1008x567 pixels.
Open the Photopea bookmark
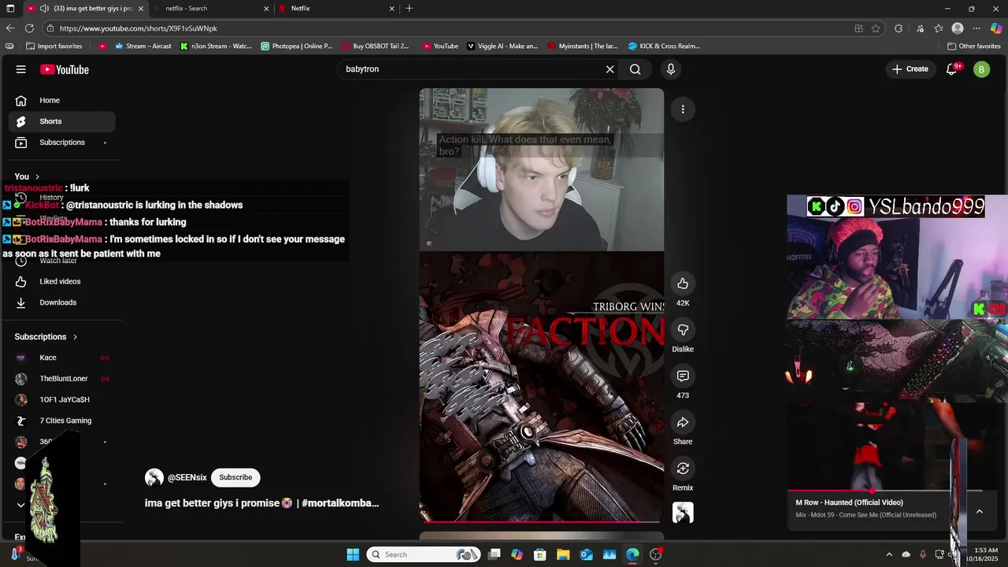point(297,46)
